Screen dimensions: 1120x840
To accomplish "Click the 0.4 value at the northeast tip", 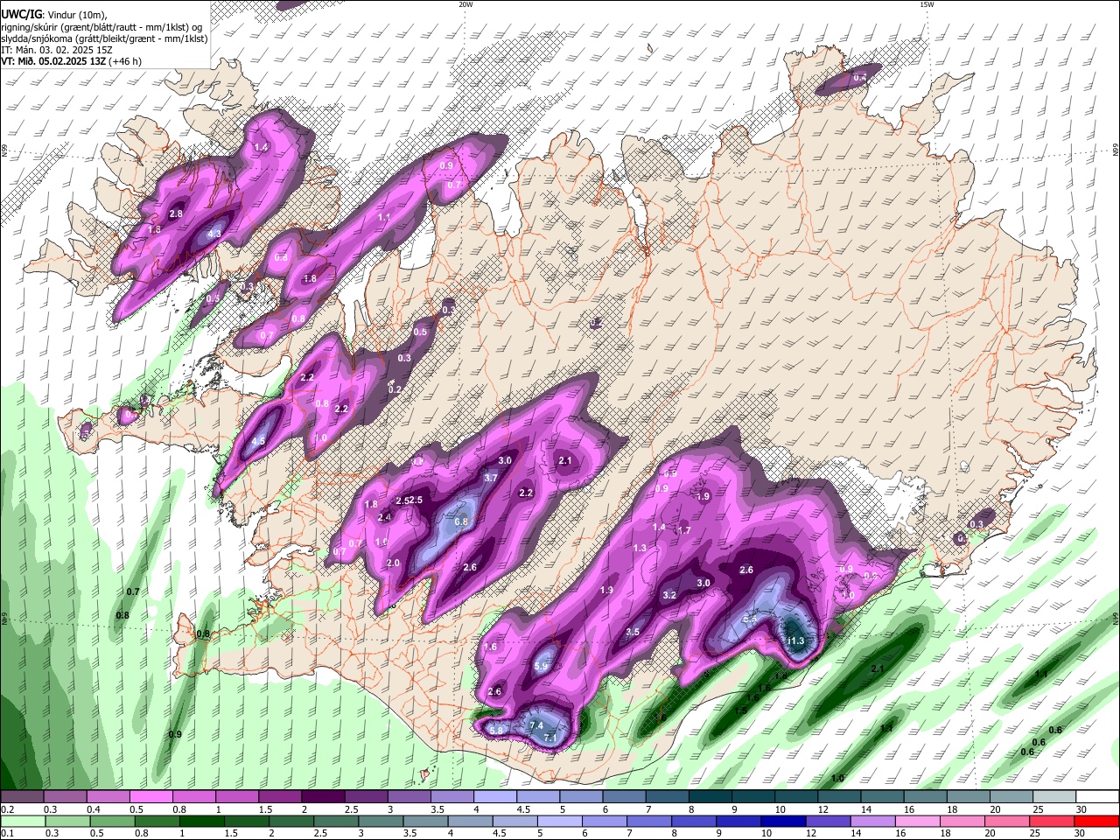I will click(x=860, y=77).
